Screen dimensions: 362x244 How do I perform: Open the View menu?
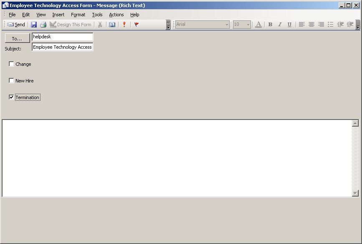click(41, 15)
